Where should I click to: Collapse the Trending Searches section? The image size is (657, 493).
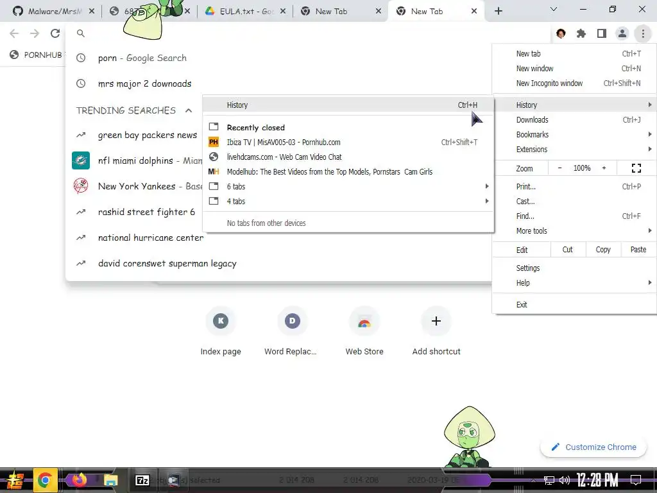click(x=189, y=110)
